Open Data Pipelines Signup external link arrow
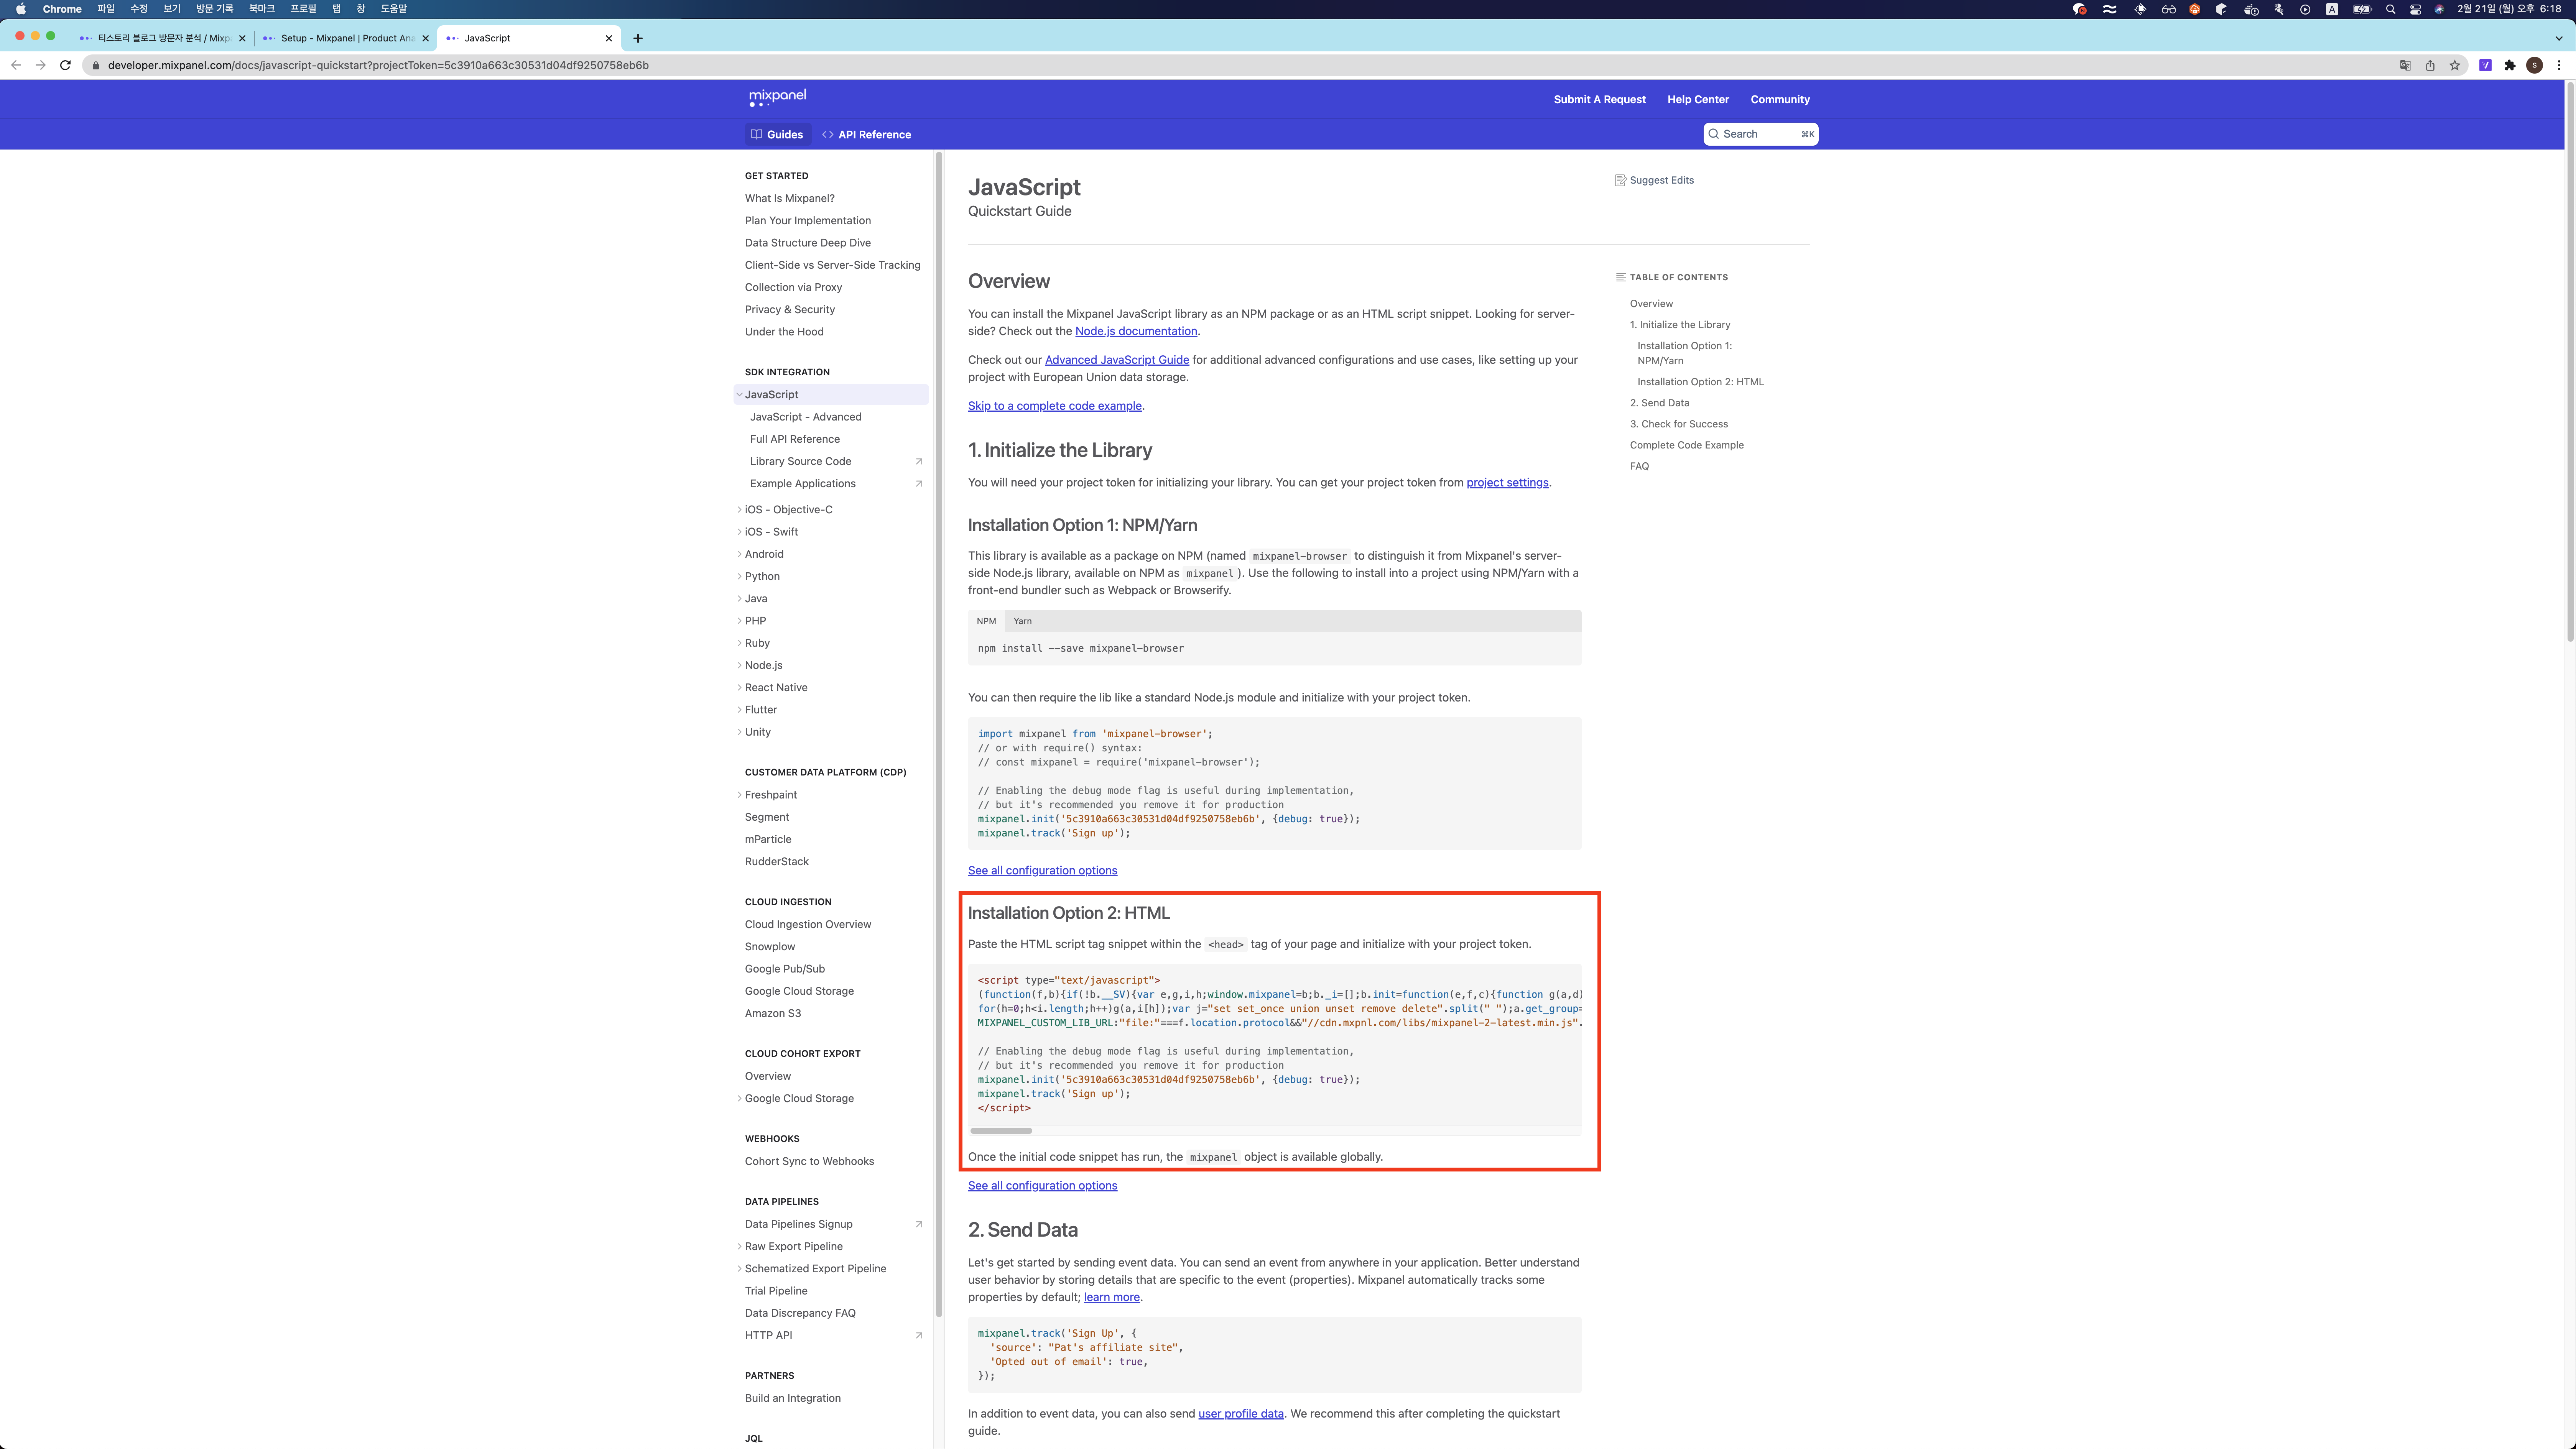2576x1449 pixels. (x=919, y=1224)
